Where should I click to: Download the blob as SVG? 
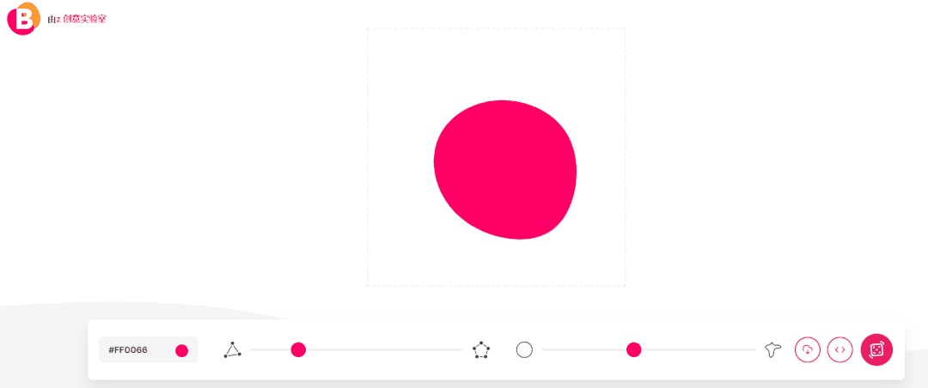807,349
